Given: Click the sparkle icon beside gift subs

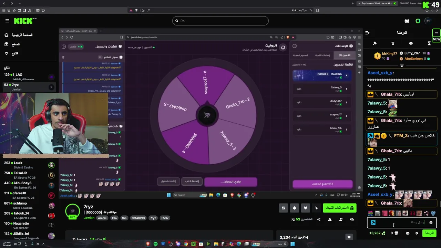Looking at the screenshot, I should point(317,208).
